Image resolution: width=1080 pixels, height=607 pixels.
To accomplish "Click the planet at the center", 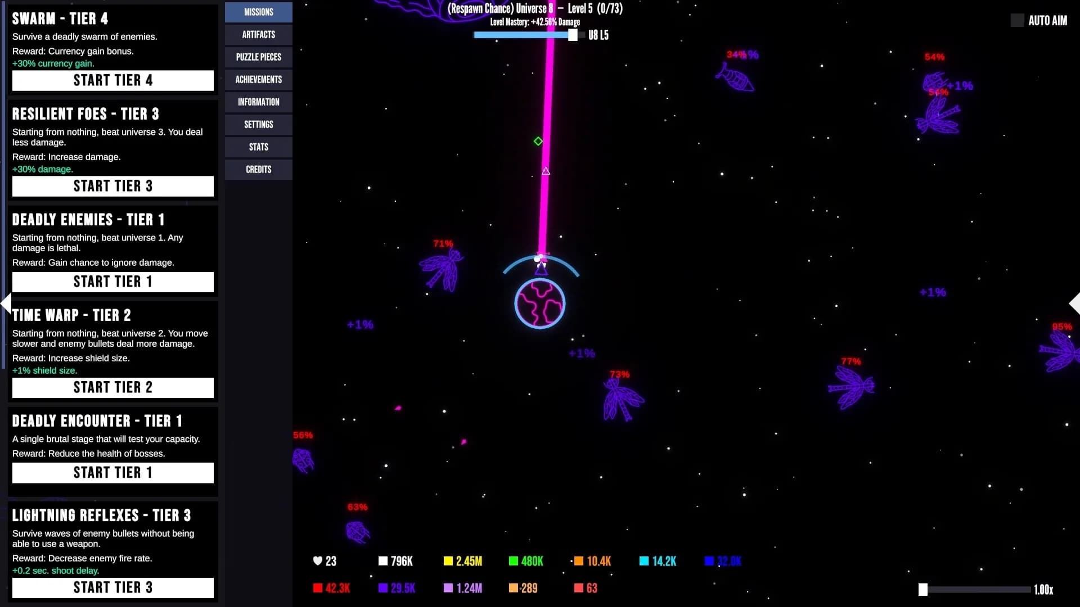I will (x=540, y=303).
